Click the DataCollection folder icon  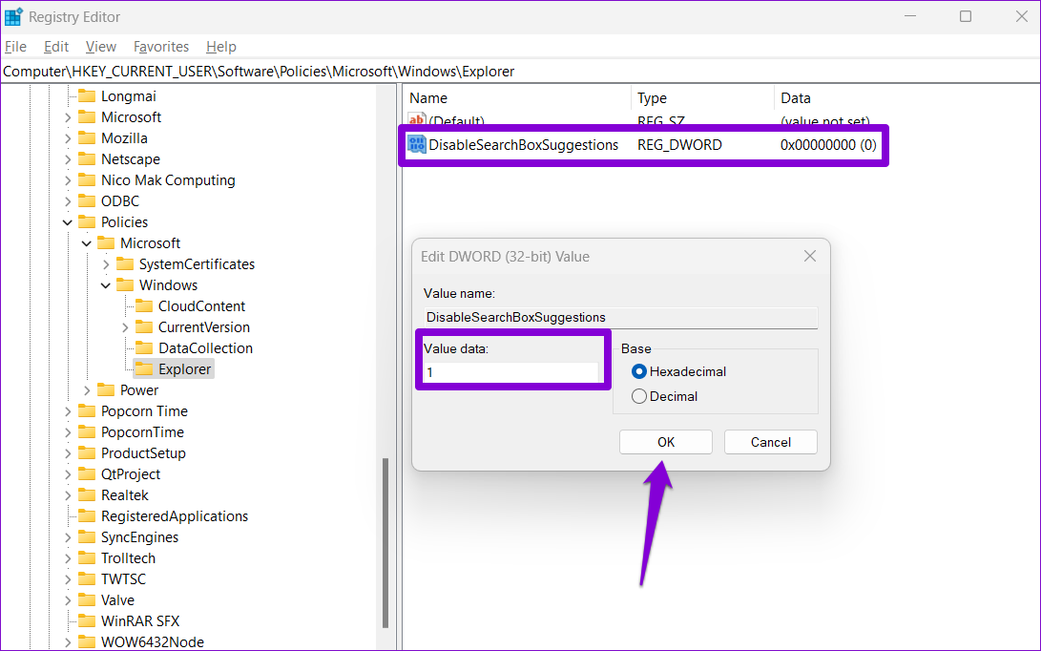click(144, 348)
